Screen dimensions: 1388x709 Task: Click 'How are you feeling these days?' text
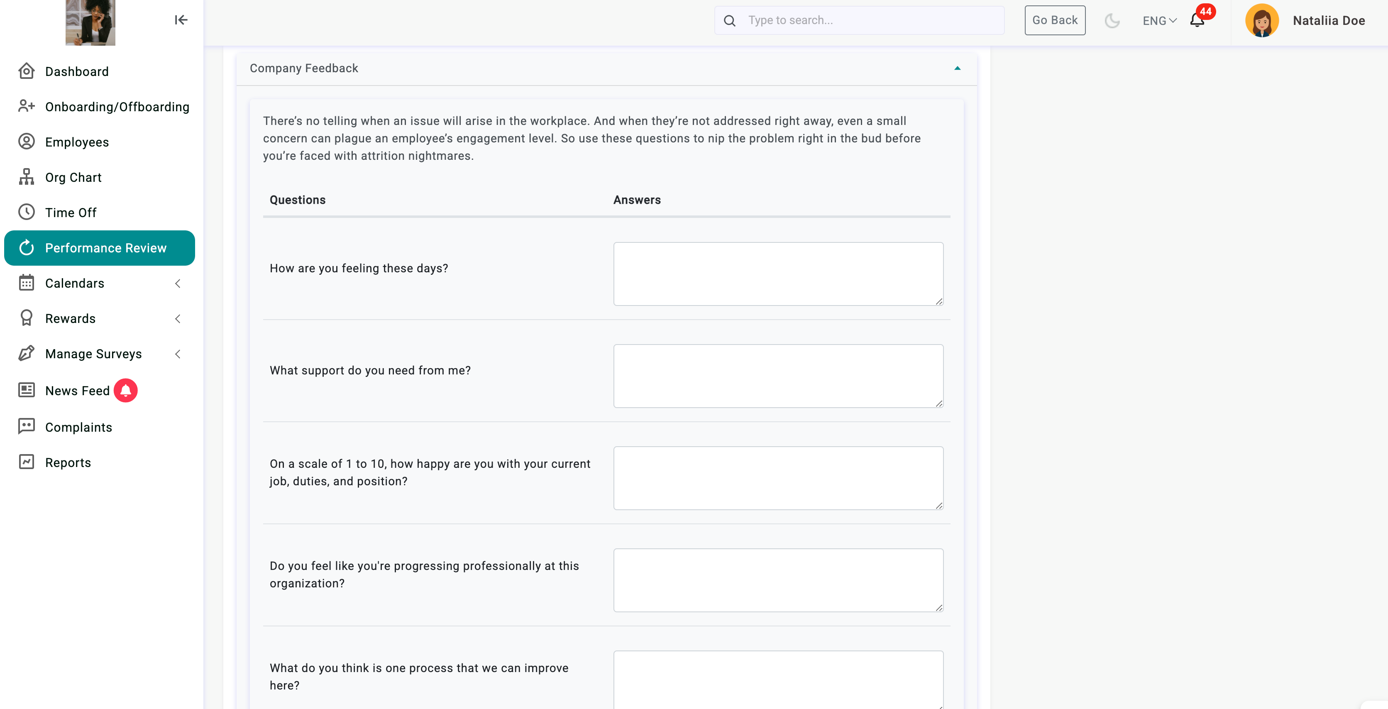(x=359, y=268)
